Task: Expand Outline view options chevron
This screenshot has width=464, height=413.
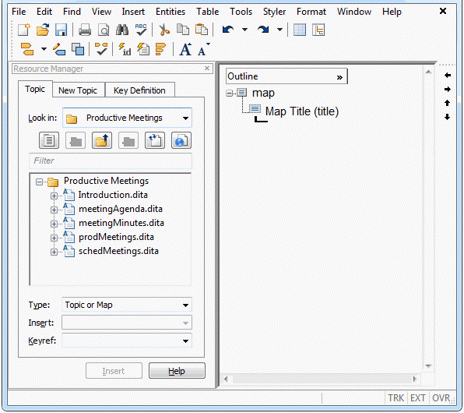Action: (339, 77)
